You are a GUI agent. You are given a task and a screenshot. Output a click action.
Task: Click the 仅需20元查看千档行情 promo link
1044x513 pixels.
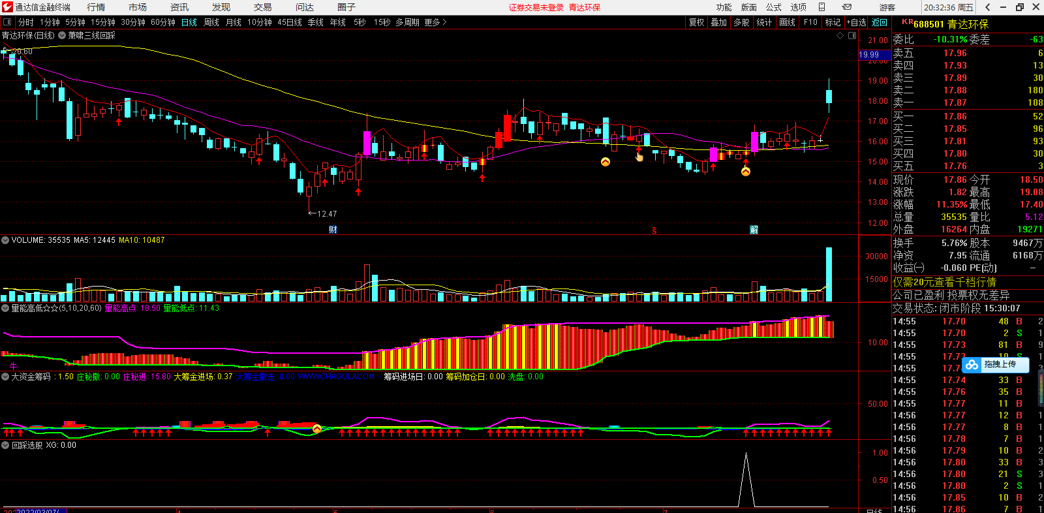945,282
